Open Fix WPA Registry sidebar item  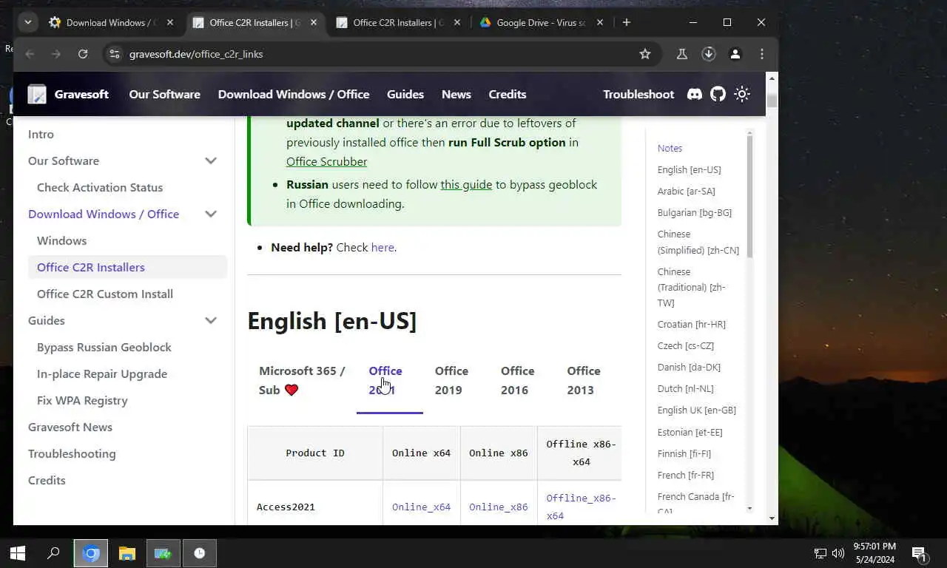tap(82, 400)
